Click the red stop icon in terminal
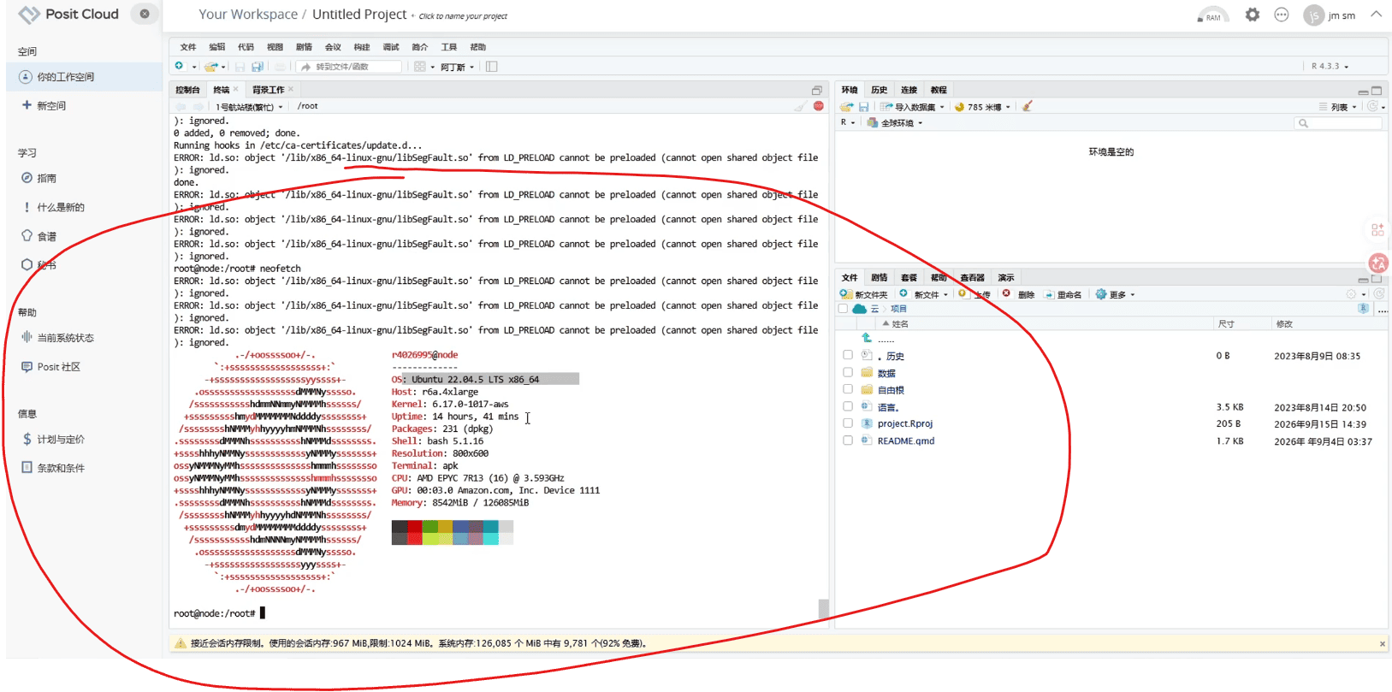Viewport: 1392px width, 692px height. coord(819,106)
